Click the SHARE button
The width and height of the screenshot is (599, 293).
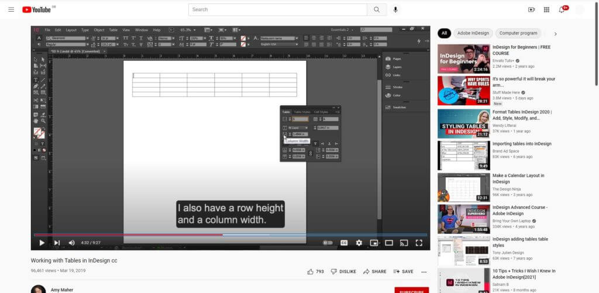click(x=375, y=271)
